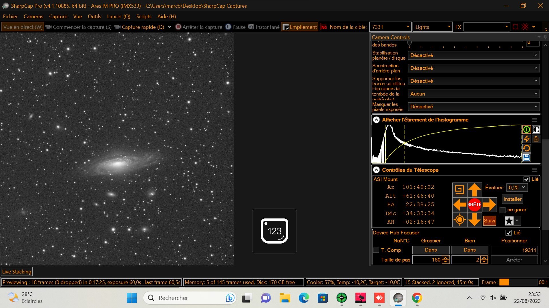Open Stabilisation planète / disque dropdown

[474, 55]
